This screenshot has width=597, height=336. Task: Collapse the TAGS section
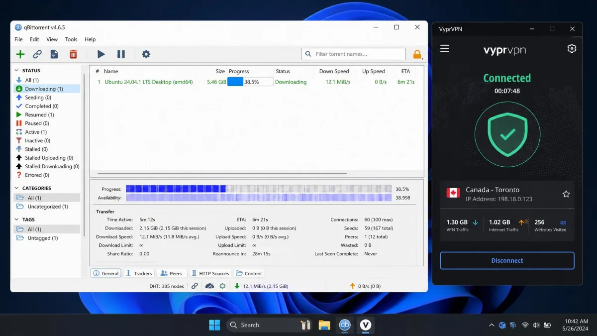[x=16, y=220]
